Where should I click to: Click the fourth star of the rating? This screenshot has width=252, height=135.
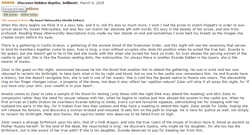coord(10,3)
